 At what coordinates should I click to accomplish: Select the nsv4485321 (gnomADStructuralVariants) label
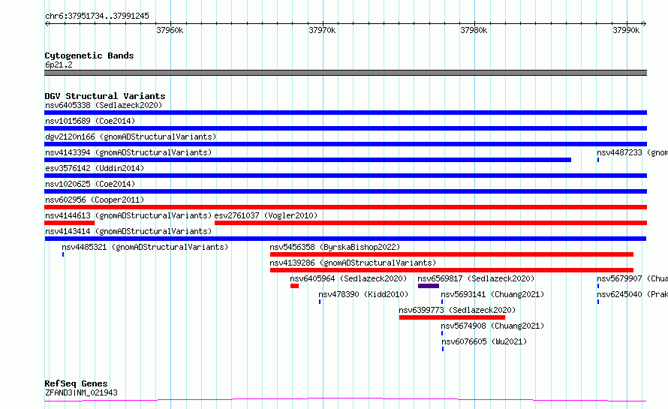click(x=145, y=247)
